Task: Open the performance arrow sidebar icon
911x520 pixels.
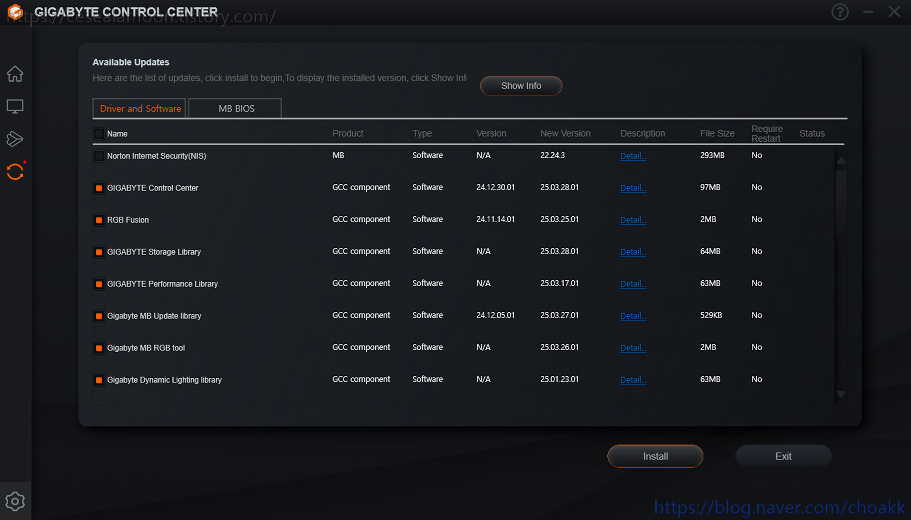Action: point(15,139)
